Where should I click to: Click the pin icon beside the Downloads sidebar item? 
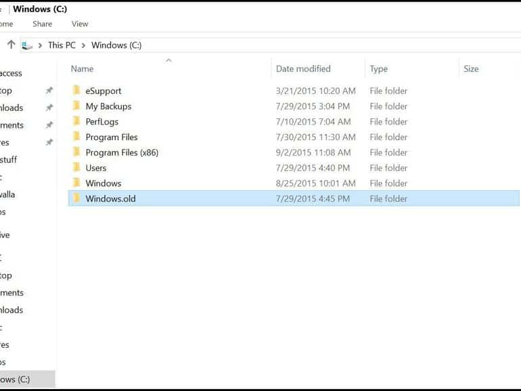[x=49, y=108]
